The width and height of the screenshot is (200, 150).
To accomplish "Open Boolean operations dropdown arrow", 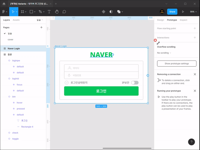I will (x=122, y=12).
